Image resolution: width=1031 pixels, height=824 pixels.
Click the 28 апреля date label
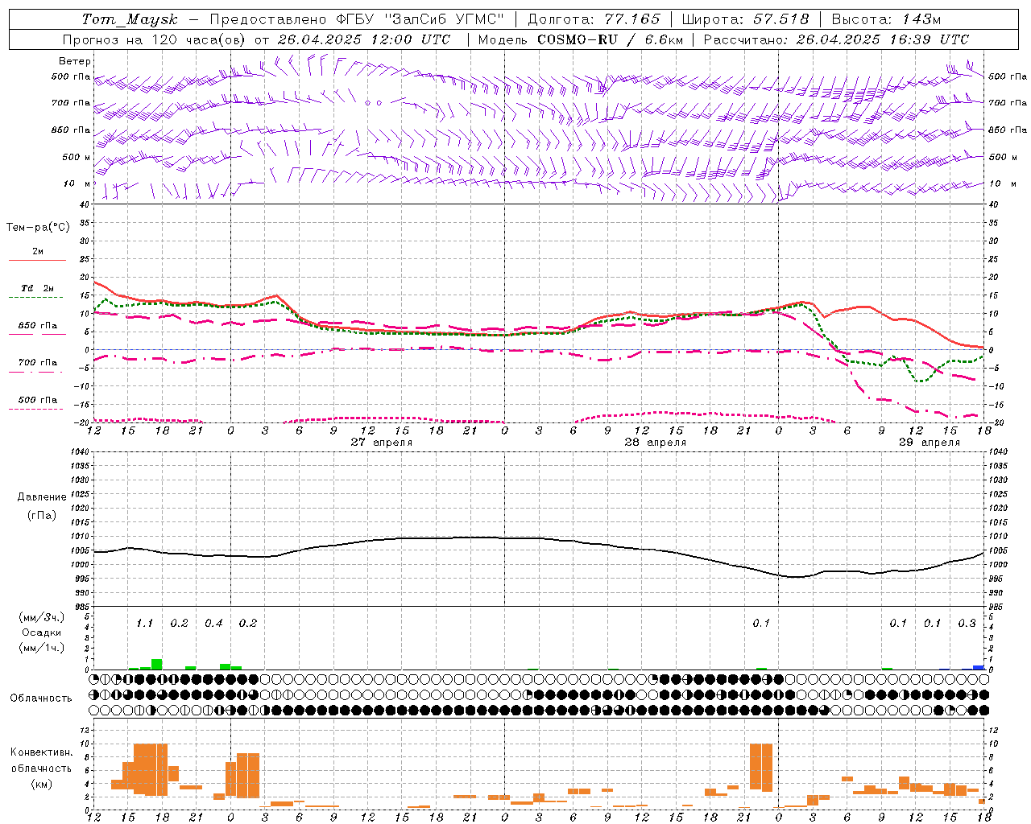tap(656, 442)
